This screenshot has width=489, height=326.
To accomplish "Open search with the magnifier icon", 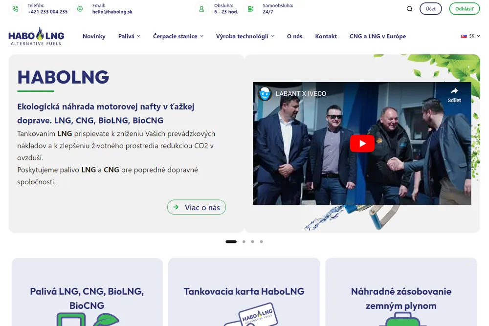I will coord(409,9).
